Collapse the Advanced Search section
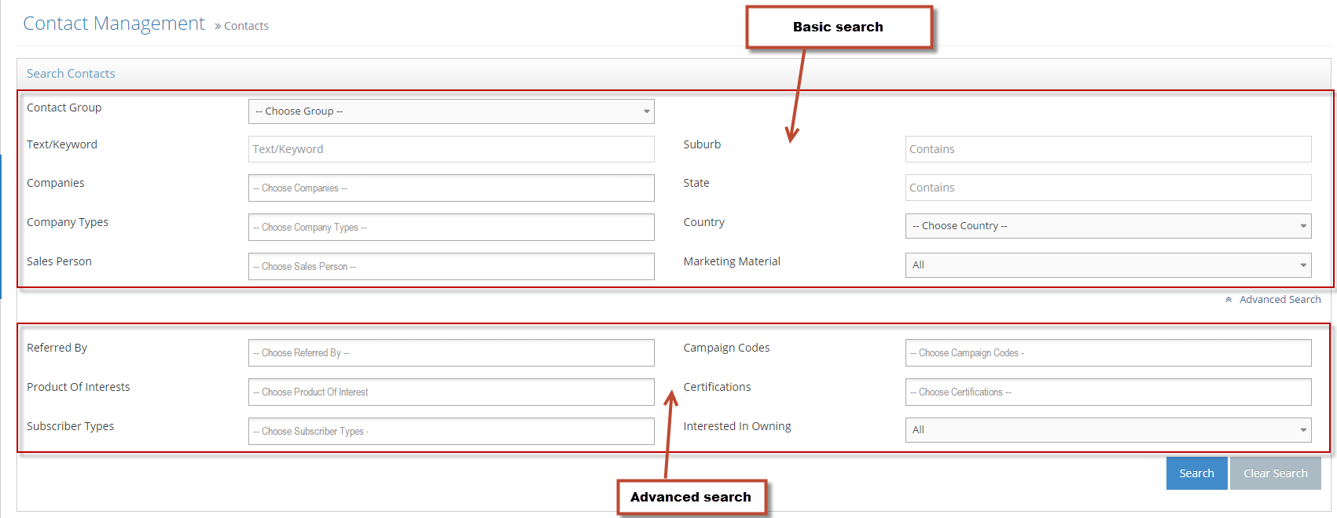This screenshot has height=518, width=1337. tap(1280, 300)
